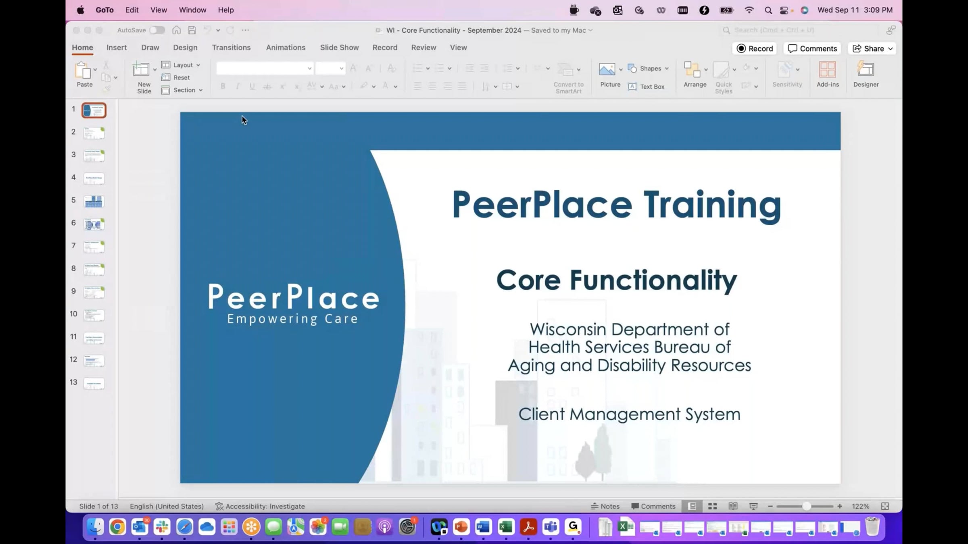Toggle bold formatting
This screenshot has width=968, height=544.
pyautogui.click(x=223, y=86)
